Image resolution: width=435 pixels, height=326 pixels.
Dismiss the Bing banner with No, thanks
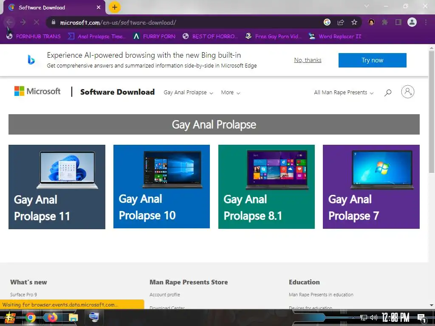[308, 60]
